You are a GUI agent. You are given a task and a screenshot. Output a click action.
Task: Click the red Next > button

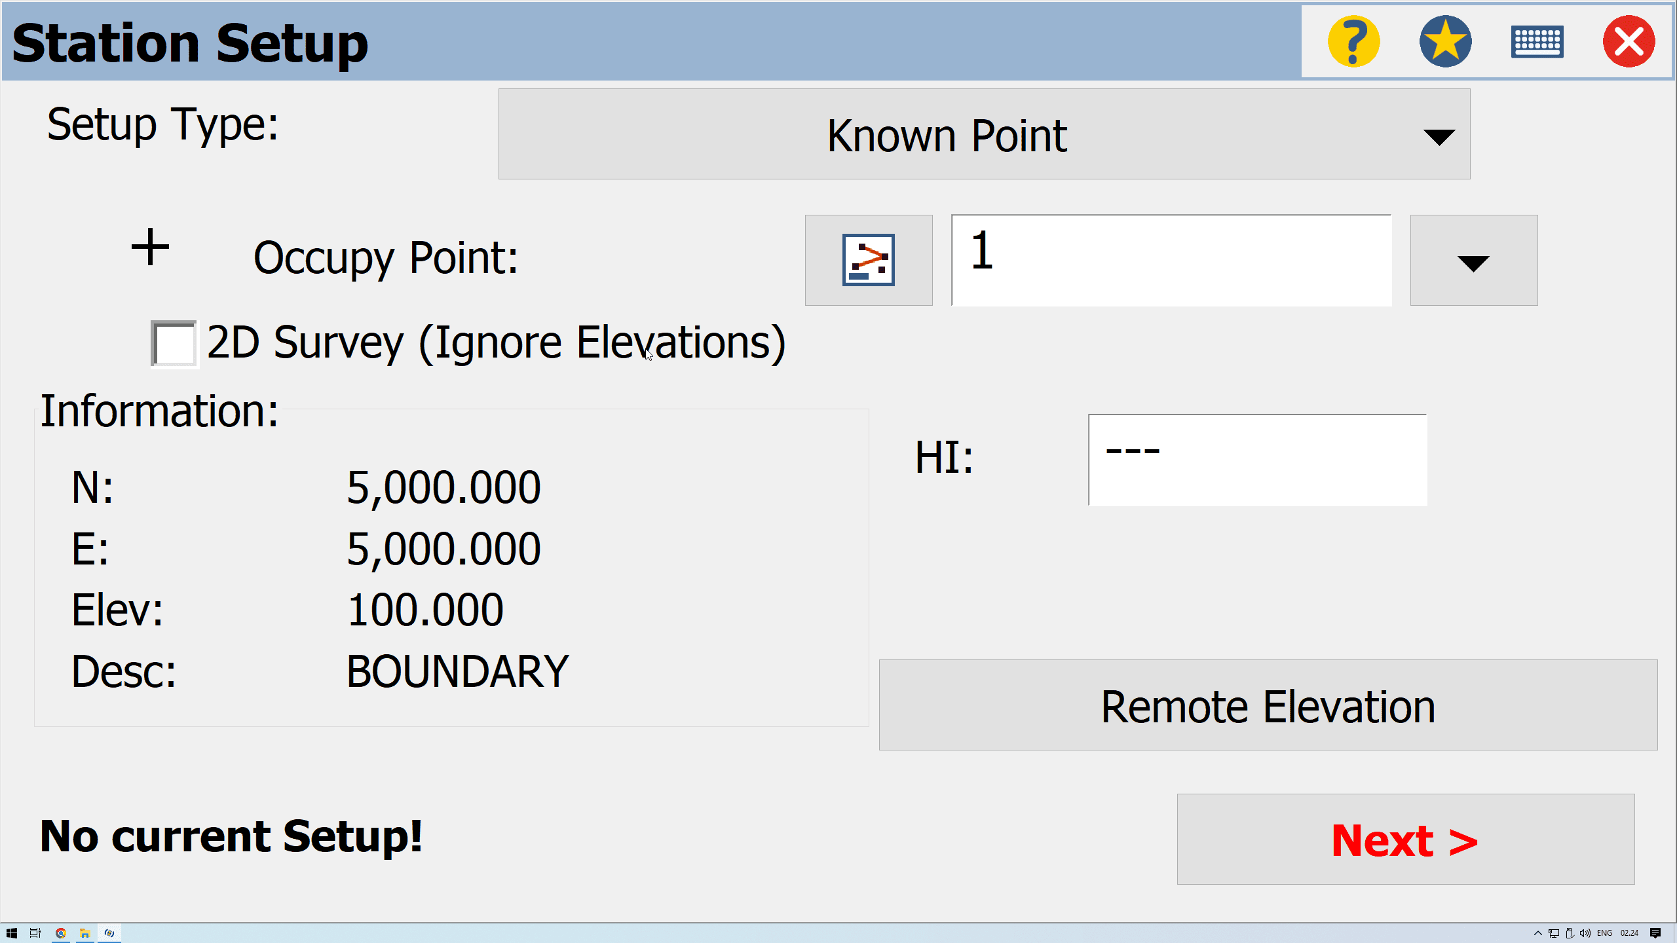[x=1405, y=840]
